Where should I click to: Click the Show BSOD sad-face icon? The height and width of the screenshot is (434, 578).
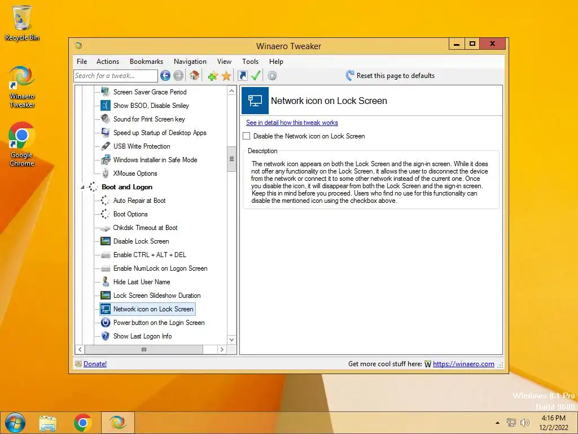pos(106,106)
